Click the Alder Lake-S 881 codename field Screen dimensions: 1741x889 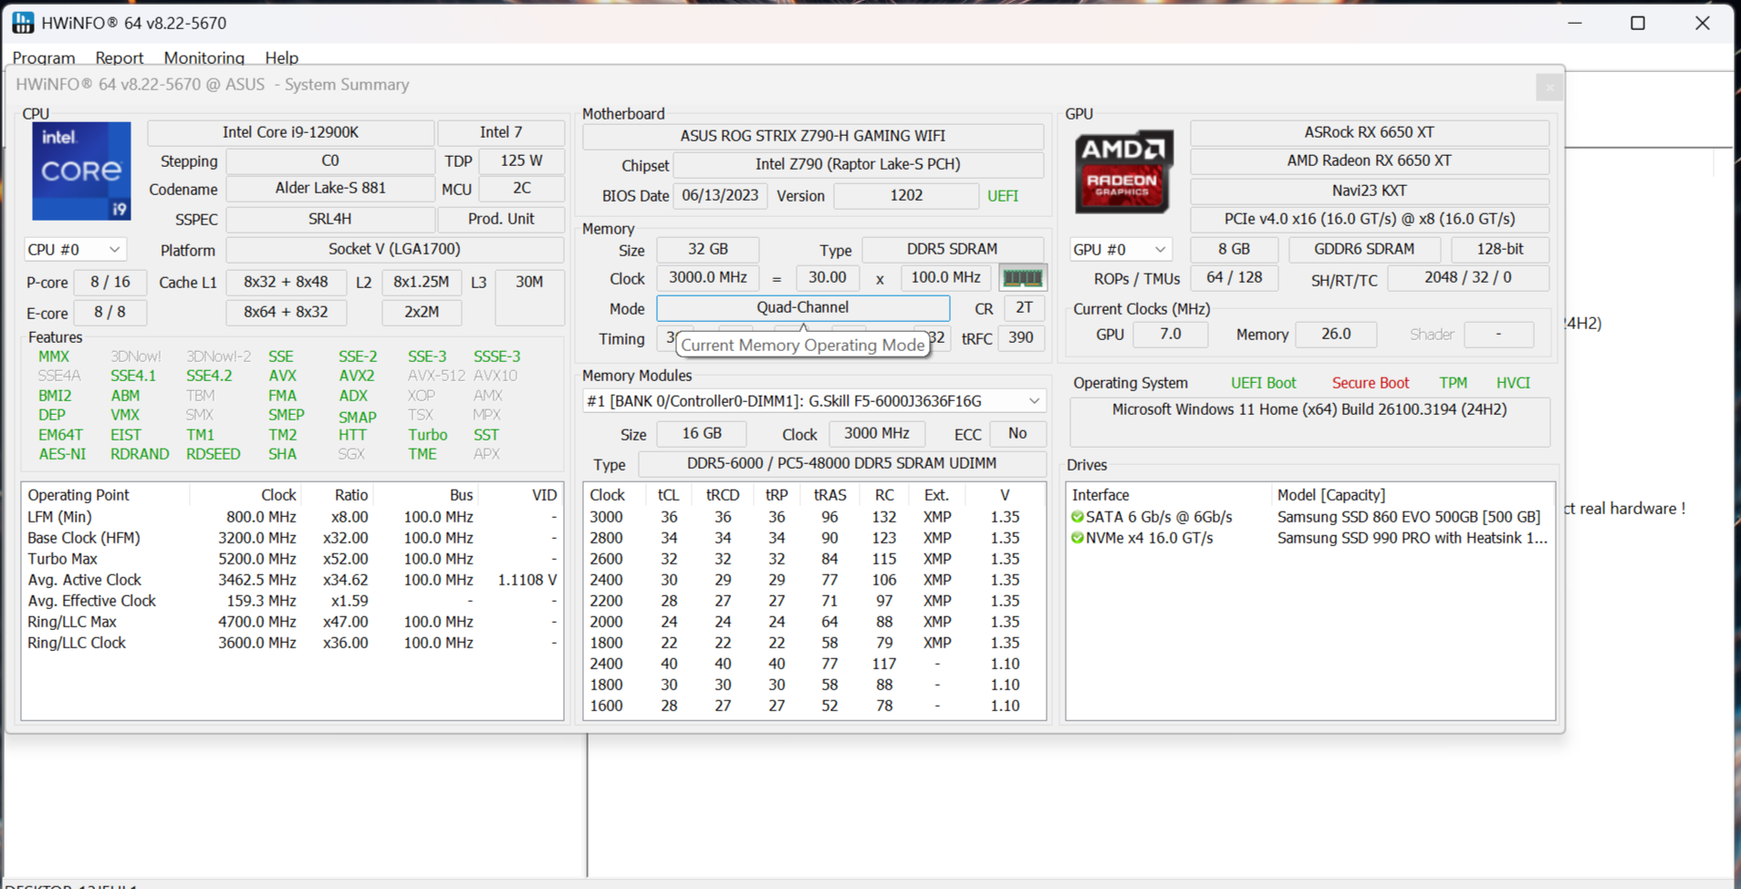[330, 189]
